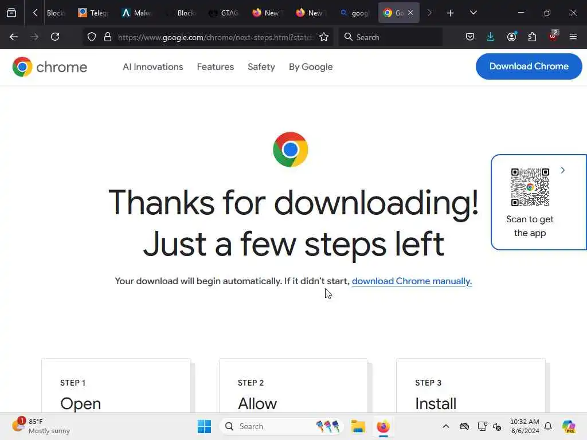587x440 pixels.
Task: Close the current Chrome tab
Action: click(410, 13)
